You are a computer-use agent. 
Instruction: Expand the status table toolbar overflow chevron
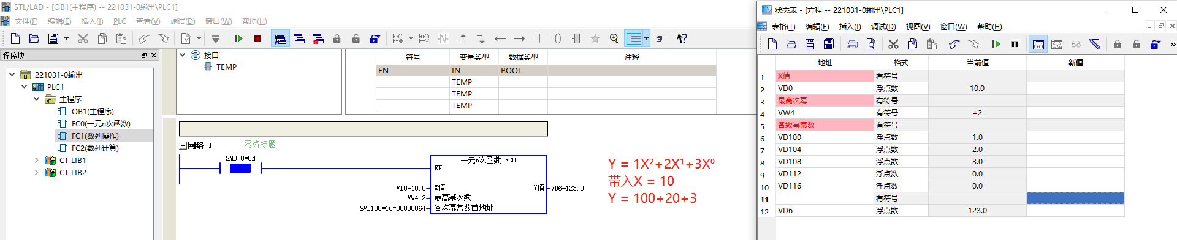point(1173,44)
